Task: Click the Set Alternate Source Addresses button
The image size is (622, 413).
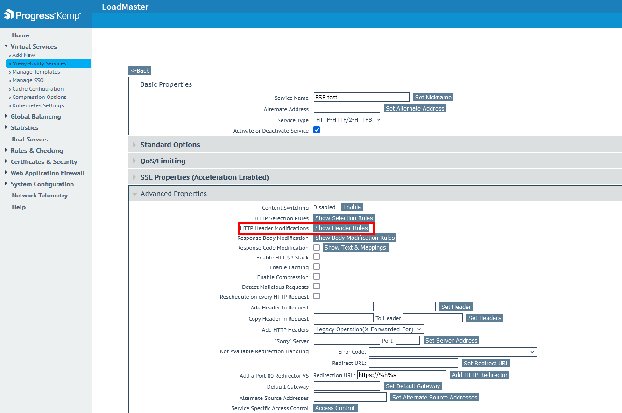Action: click(435, 398)
